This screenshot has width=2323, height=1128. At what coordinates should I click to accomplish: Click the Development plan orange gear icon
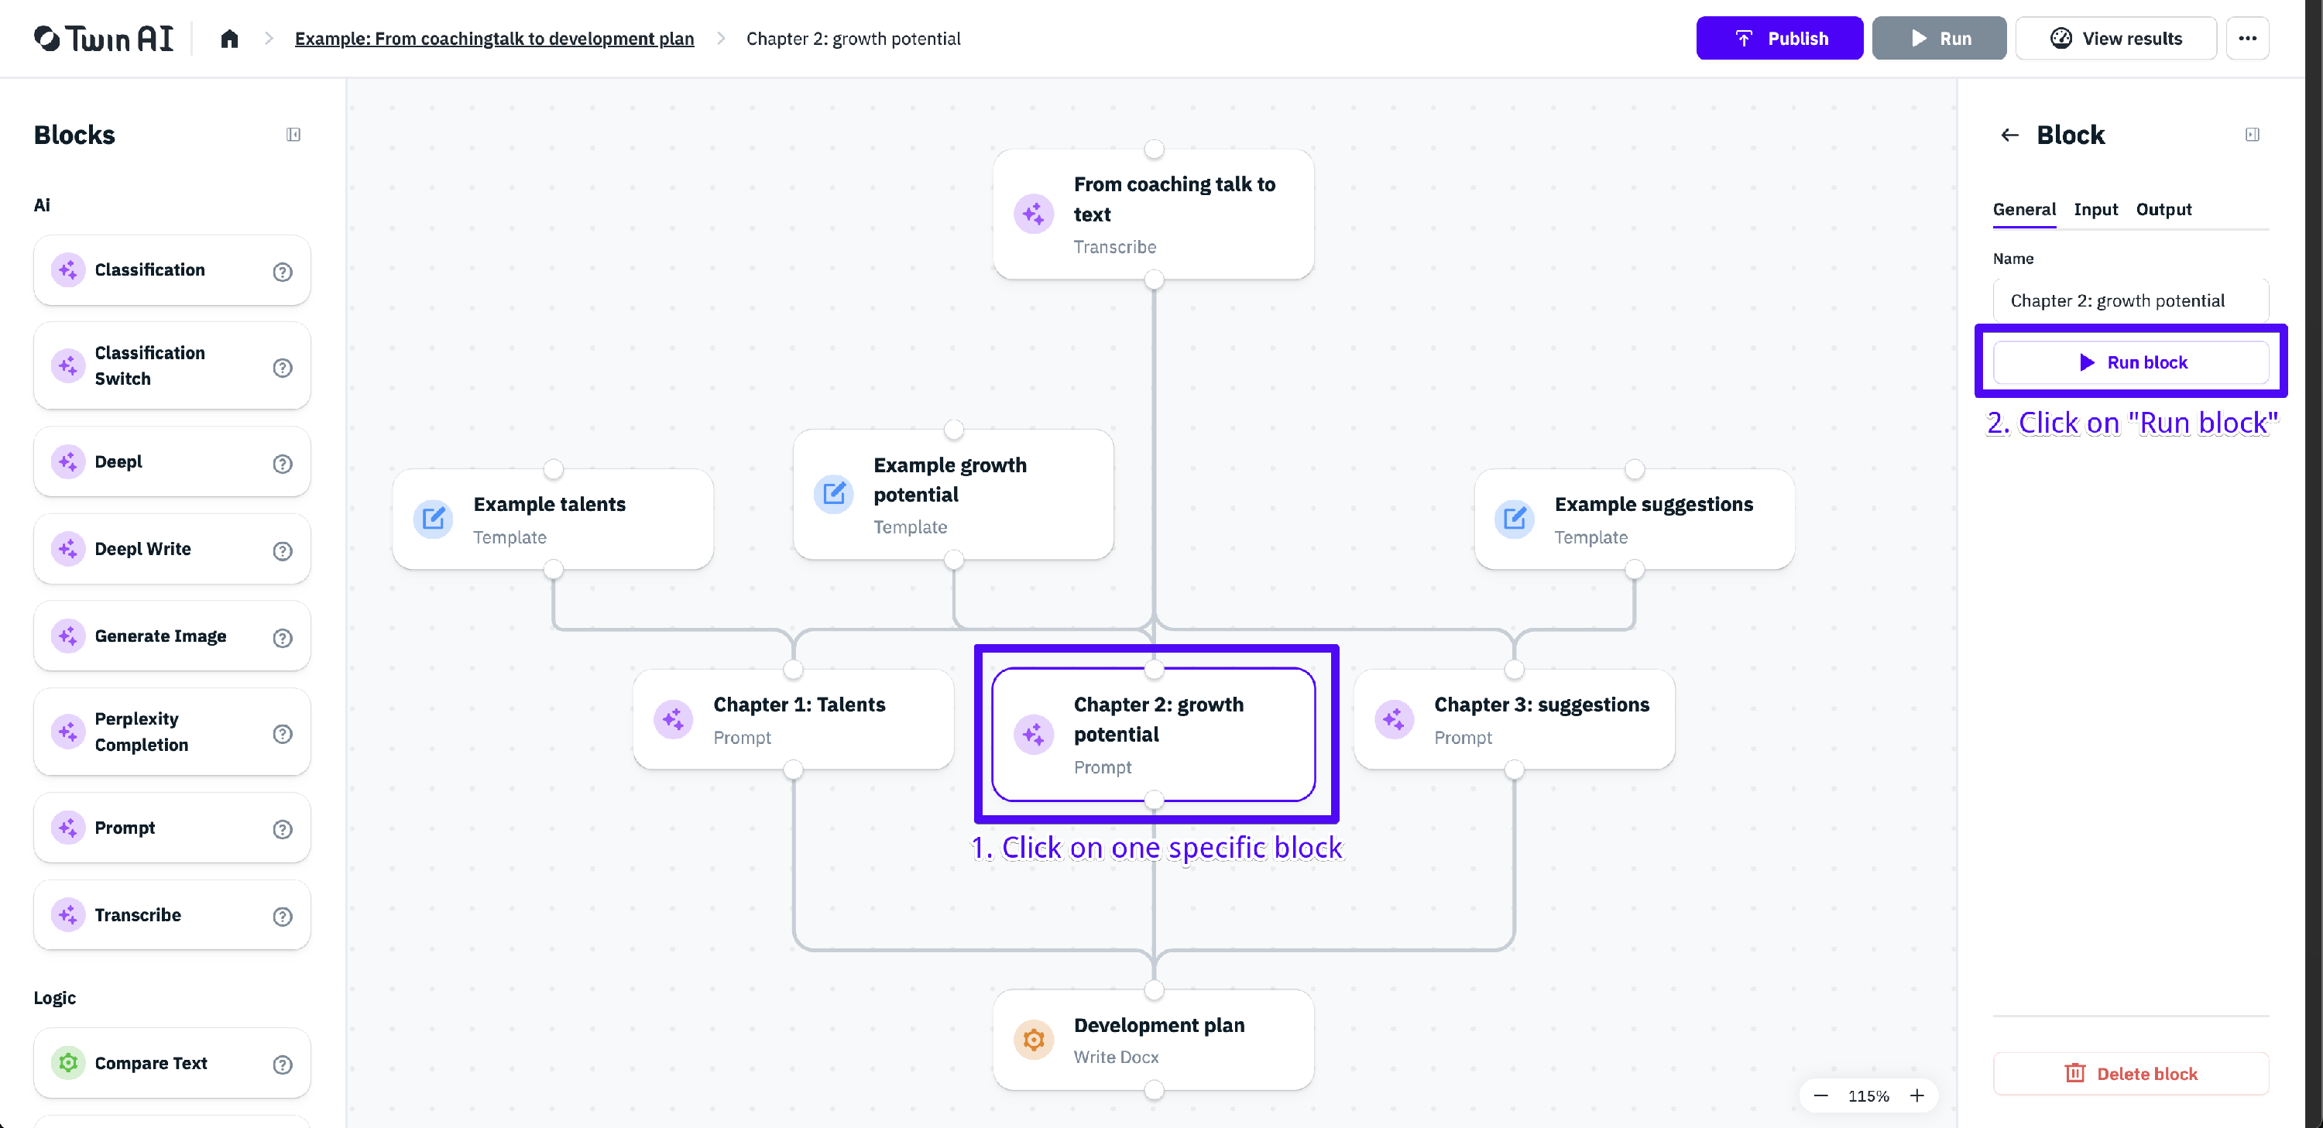pyautogui.click(x=1034, y=1040)
